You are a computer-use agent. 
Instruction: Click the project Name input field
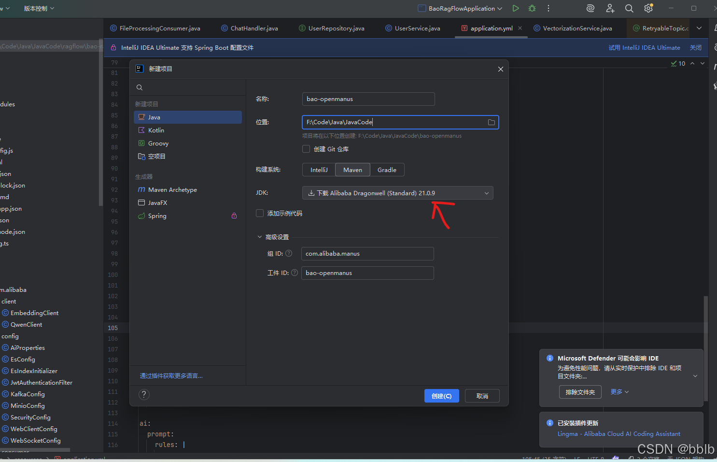(368, 99)
